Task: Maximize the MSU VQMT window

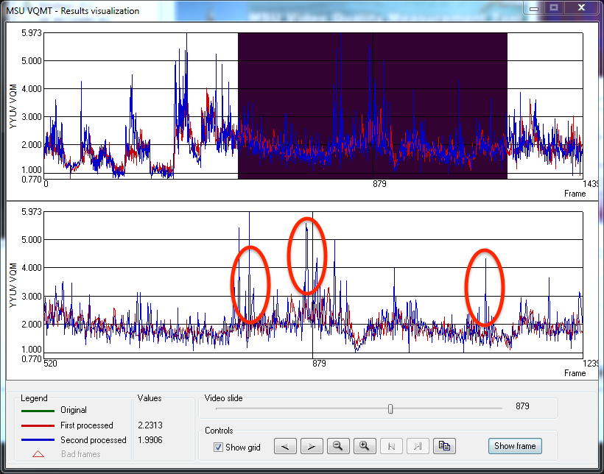Action: [554, 7]
